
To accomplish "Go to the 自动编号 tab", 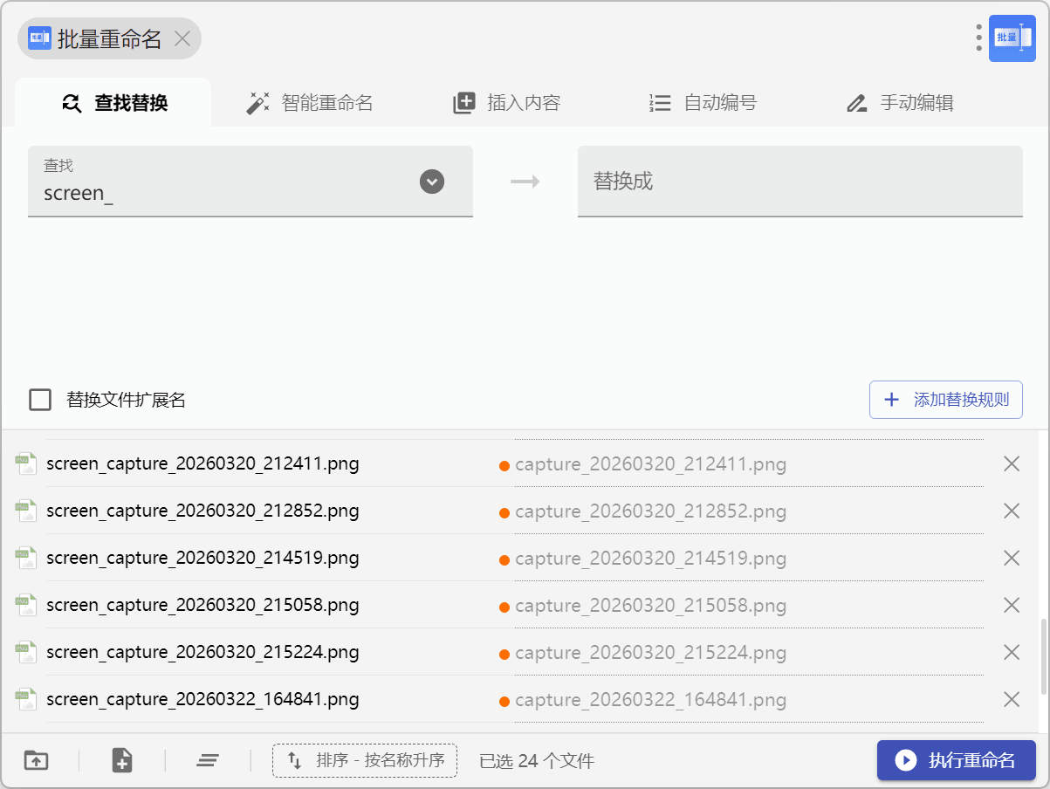I will click(703, 103).
